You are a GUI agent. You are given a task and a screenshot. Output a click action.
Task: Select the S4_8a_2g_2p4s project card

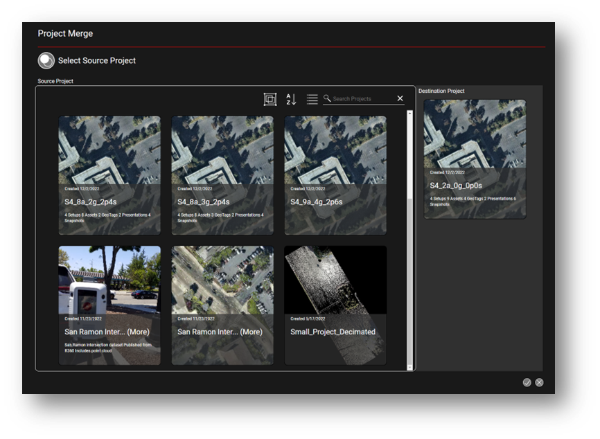click(x=109, y=174)
